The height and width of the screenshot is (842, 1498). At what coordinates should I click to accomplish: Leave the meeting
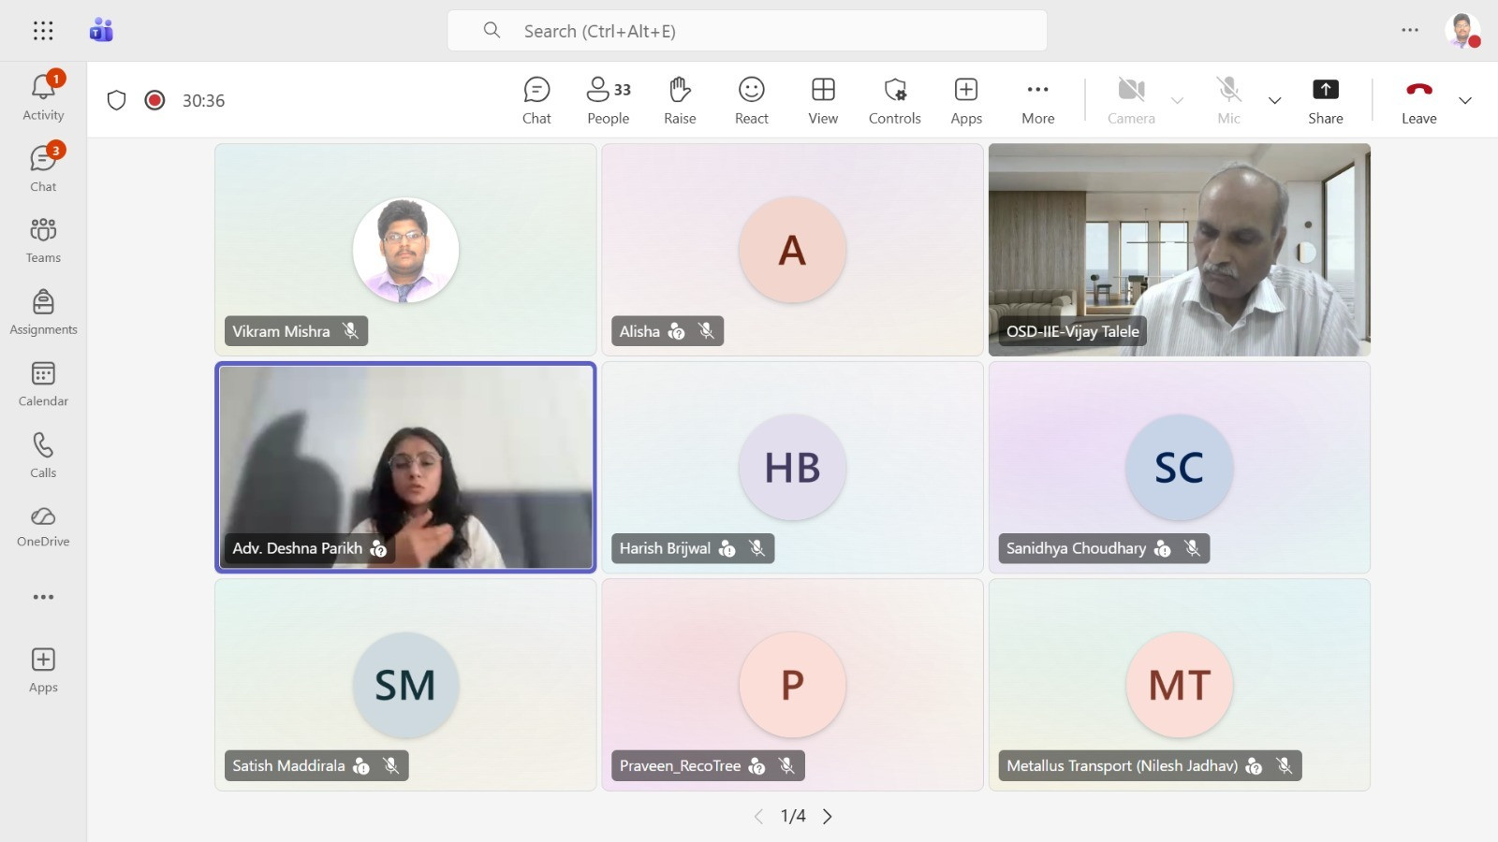click(1418, 100)
